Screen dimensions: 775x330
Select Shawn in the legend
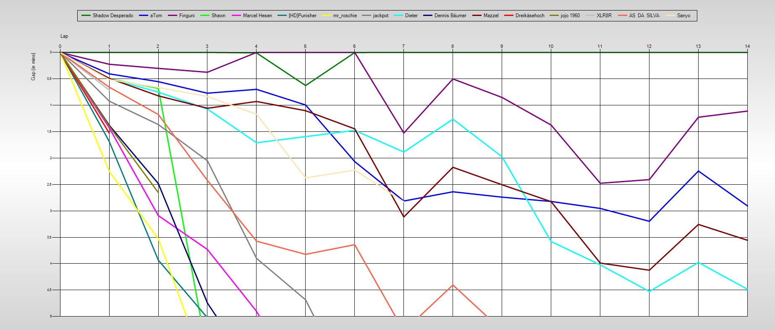[218, 16]
